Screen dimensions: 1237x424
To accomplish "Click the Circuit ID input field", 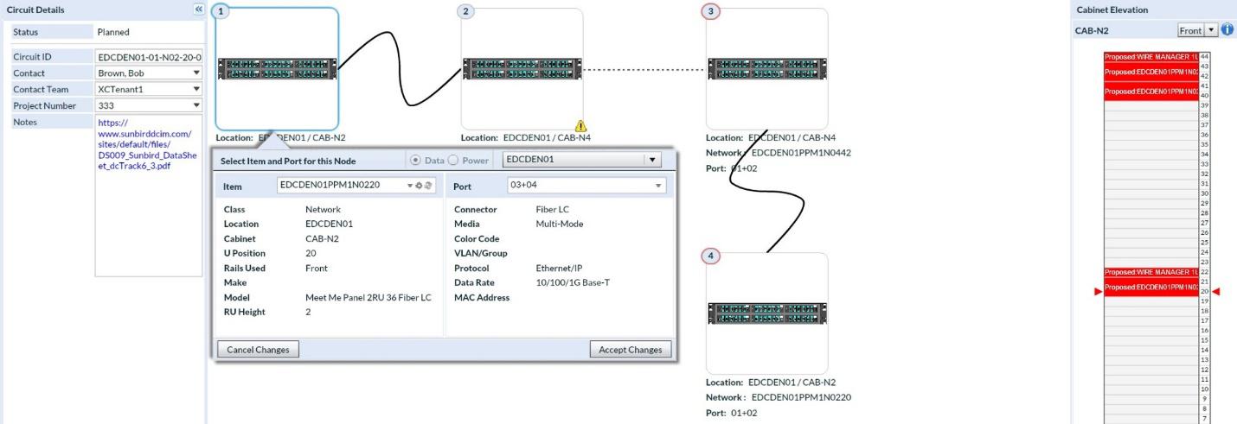I will 148,57.
